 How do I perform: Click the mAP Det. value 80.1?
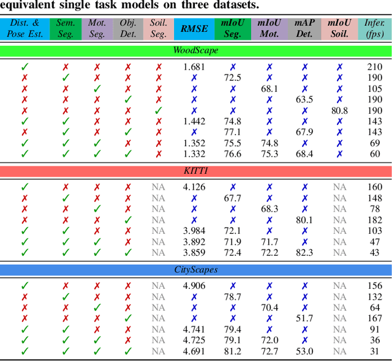click(x=304, y=220)
